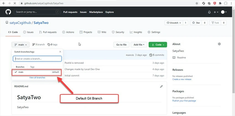Toggle the main branch selector dropdown
Screen dimensions: 235x116
point(20,44)
